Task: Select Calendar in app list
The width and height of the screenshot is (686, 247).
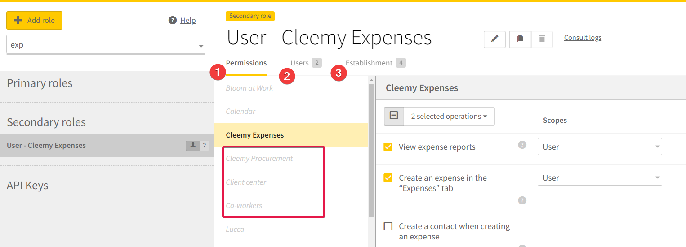Action: coord(291,111)
